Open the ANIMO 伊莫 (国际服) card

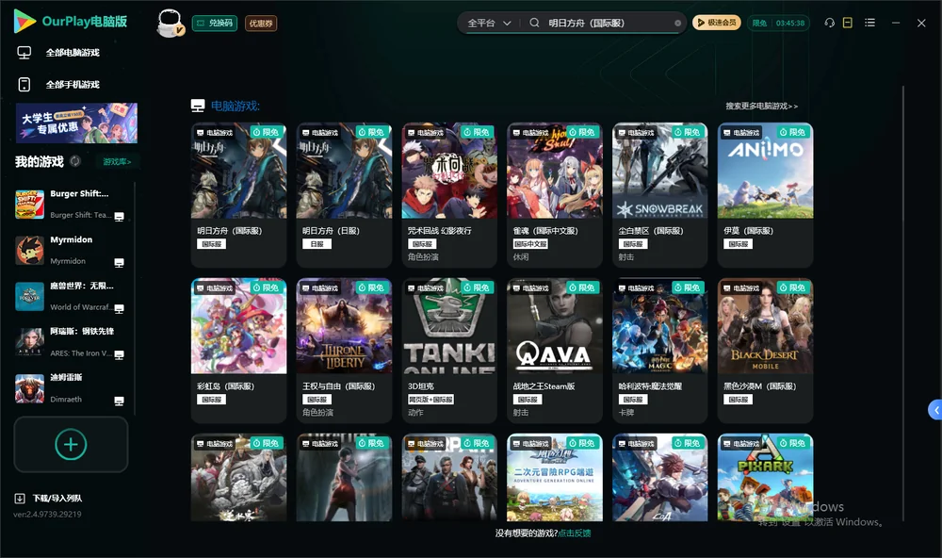pyautogui.click(x=765, y=195)
